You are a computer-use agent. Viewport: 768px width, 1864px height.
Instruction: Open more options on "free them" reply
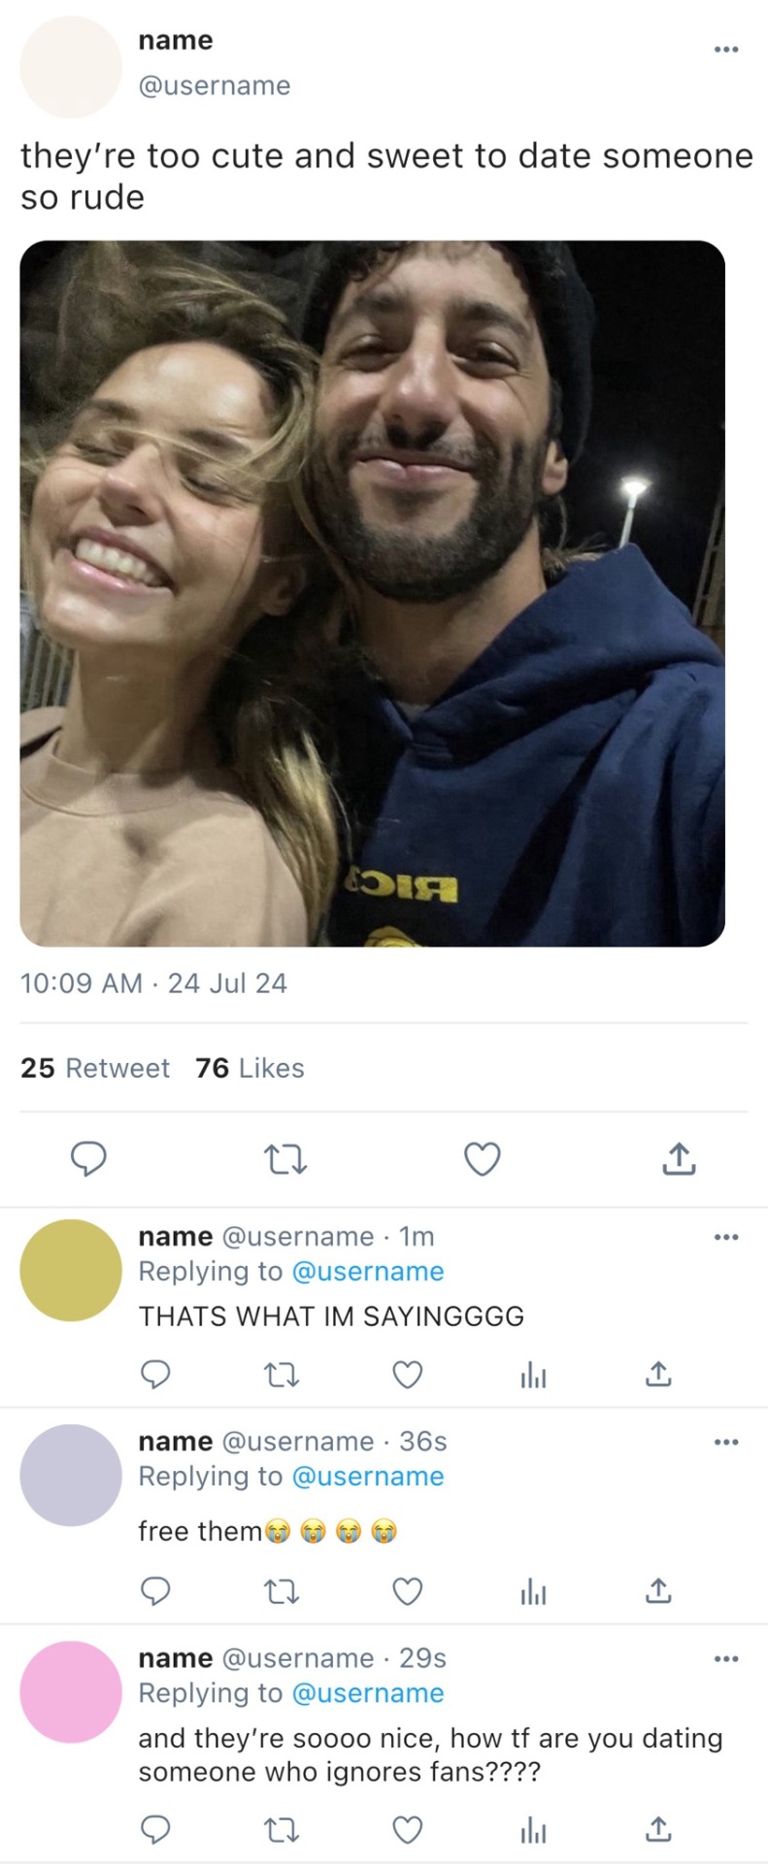pos(726,1442)
